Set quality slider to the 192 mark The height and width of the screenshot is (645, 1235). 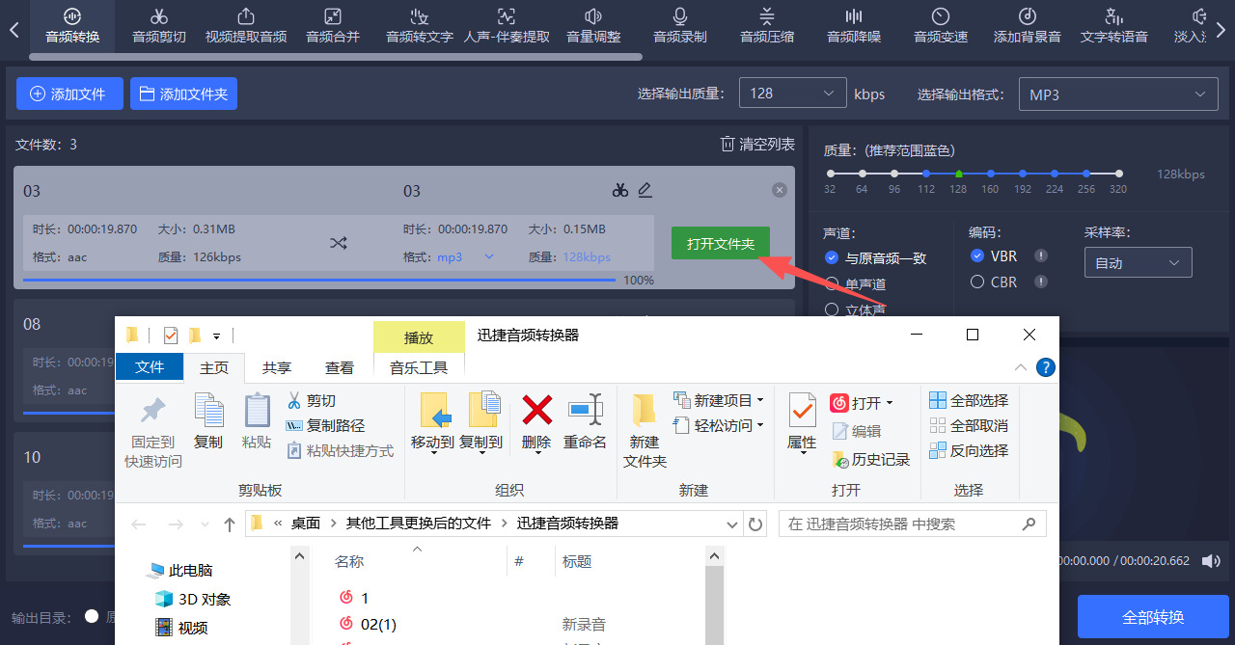click(1023, 174)
